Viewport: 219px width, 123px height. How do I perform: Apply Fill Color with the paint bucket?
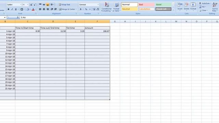(x=28, y=9)
